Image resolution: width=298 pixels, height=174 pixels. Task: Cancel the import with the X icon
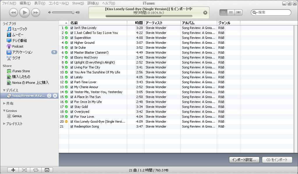click(x=205, y=13)
